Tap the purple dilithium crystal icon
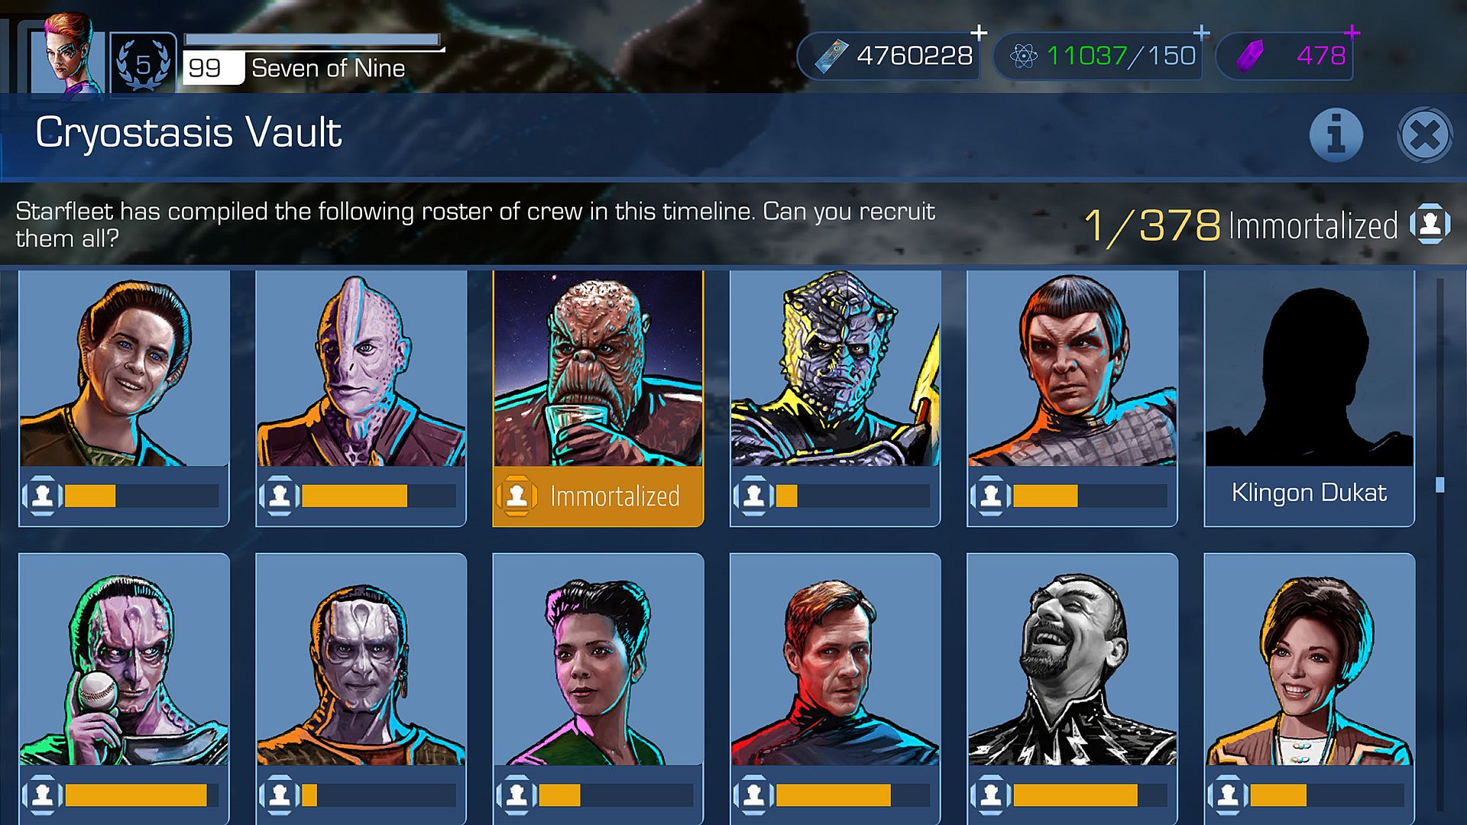Viewport: 1467px width, 825px height. point(1251,57)
